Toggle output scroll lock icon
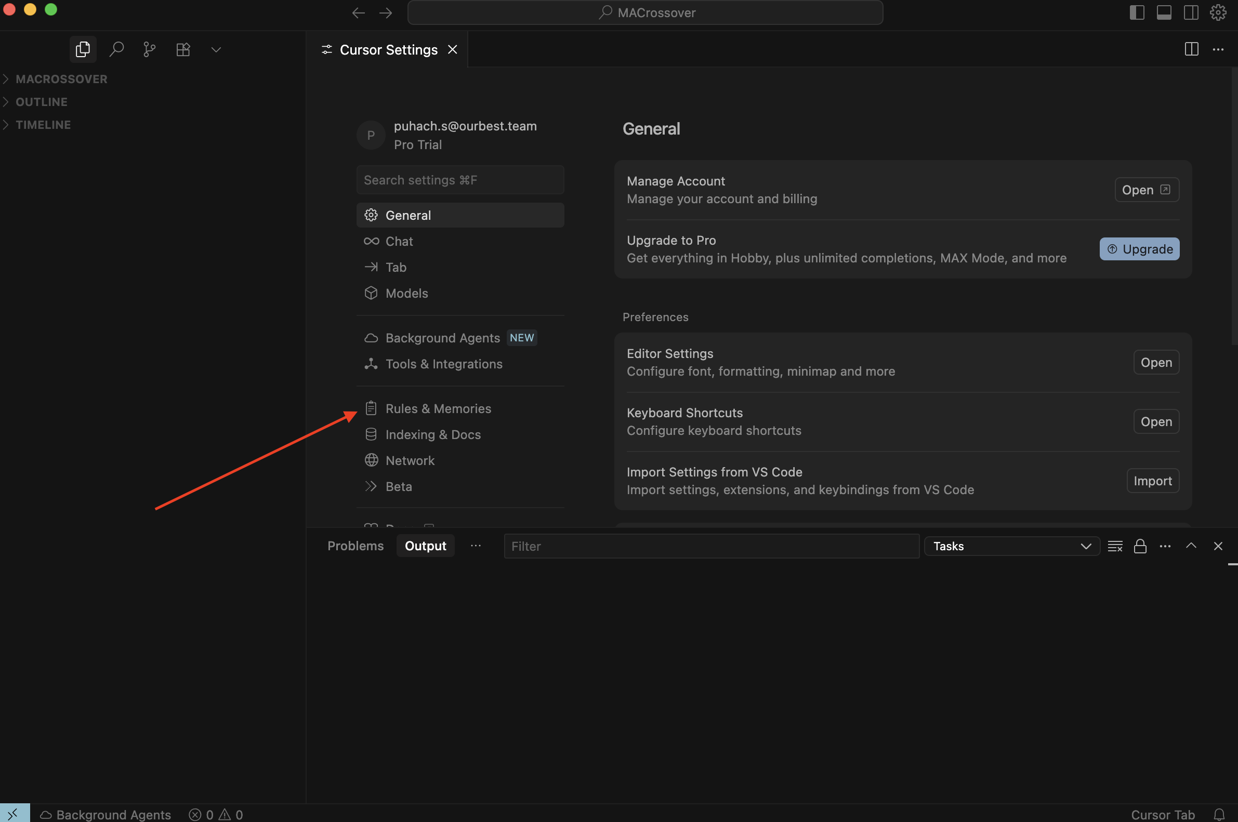This screenshot has height=822, width=1238. (x=1140, y=546)
